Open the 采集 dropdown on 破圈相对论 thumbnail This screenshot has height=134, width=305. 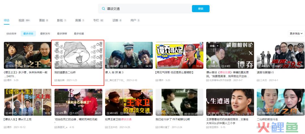[213, 46]
